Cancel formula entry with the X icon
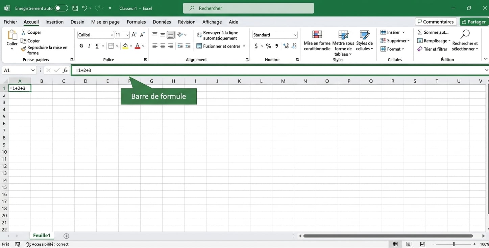Screen dimensions: 489x248 [48, 70]
